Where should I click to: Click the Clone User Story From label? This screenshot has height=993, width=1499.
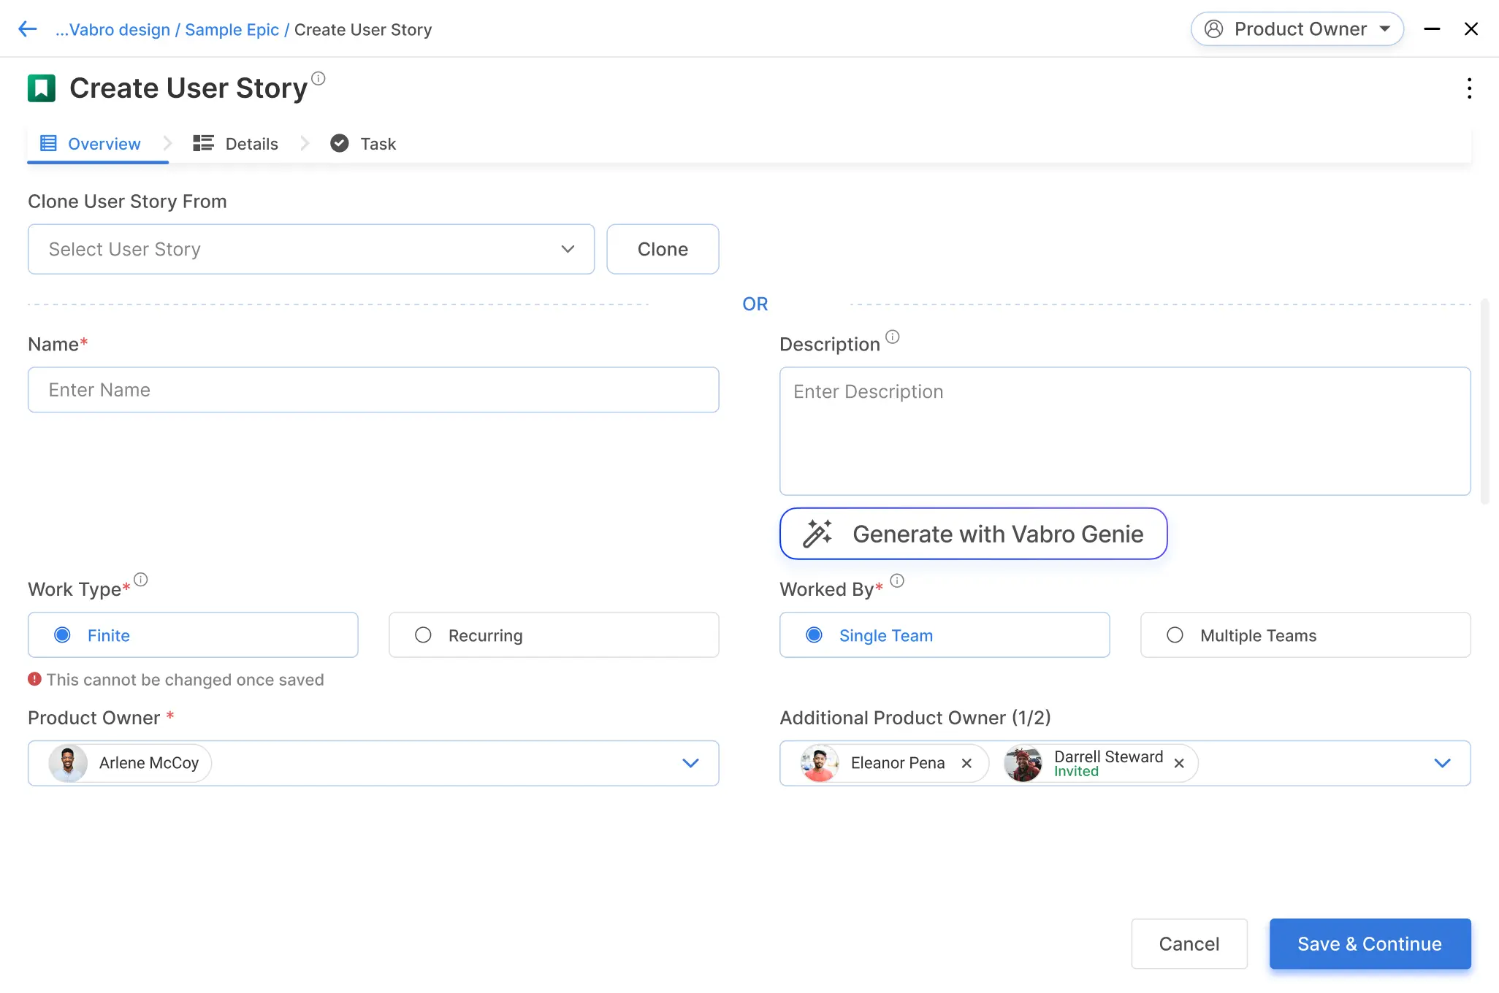127,202
